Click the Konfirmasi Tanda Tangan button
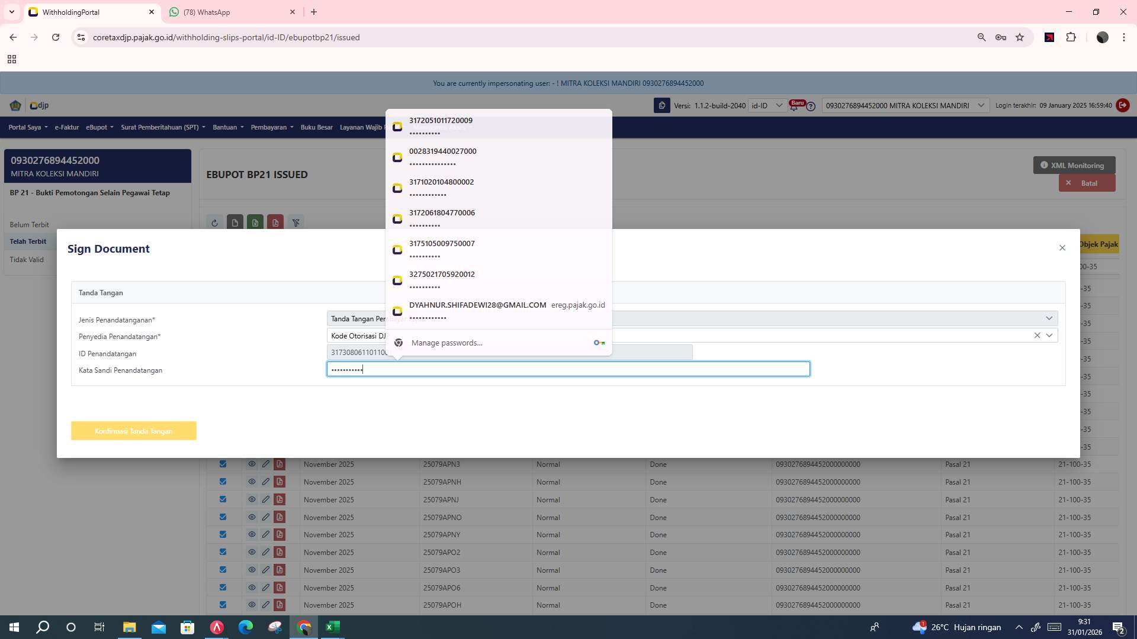Screen dimensions: 1137x639 click(133, 431)
